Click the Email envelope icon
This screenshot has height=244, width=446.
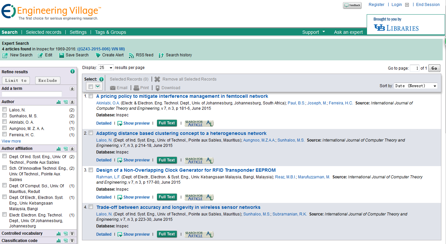coord(113,88)
